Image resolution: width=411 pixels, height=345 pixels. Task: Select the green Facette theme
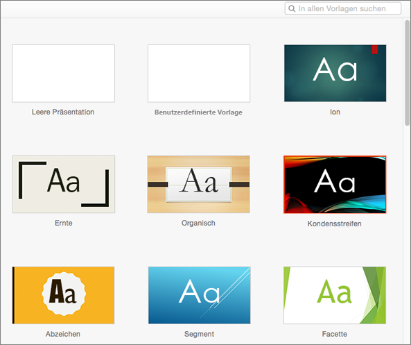335,296
